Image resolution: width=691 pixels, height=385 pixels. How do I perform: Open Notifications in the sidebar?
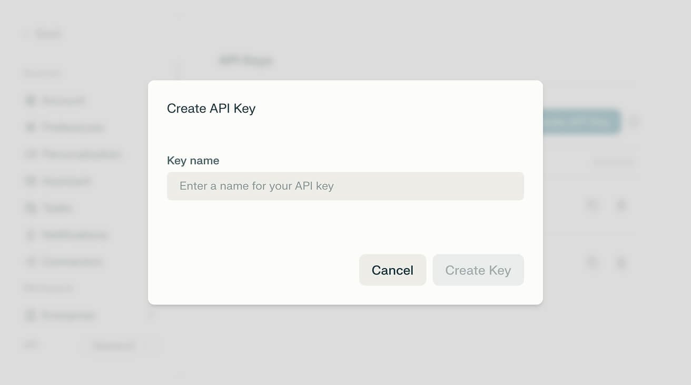click(x=74, y=235)
